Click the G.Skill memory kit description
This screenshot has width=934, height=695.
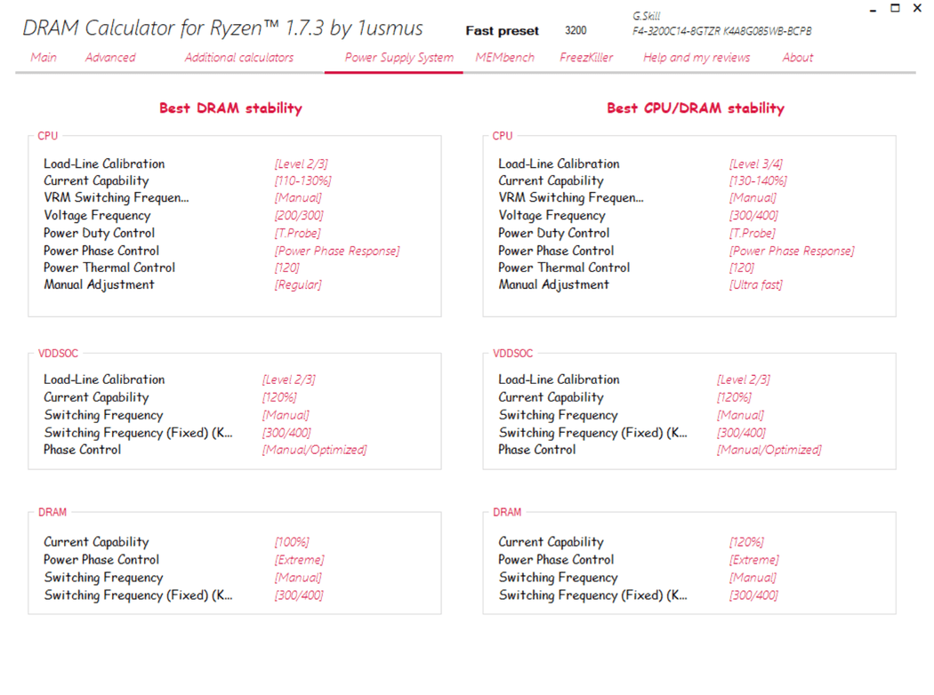[x=722, y=24]
